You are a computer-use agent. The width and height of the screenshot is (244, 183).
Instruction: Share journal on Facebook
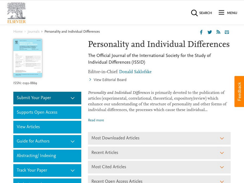click(x=201, y=32)
